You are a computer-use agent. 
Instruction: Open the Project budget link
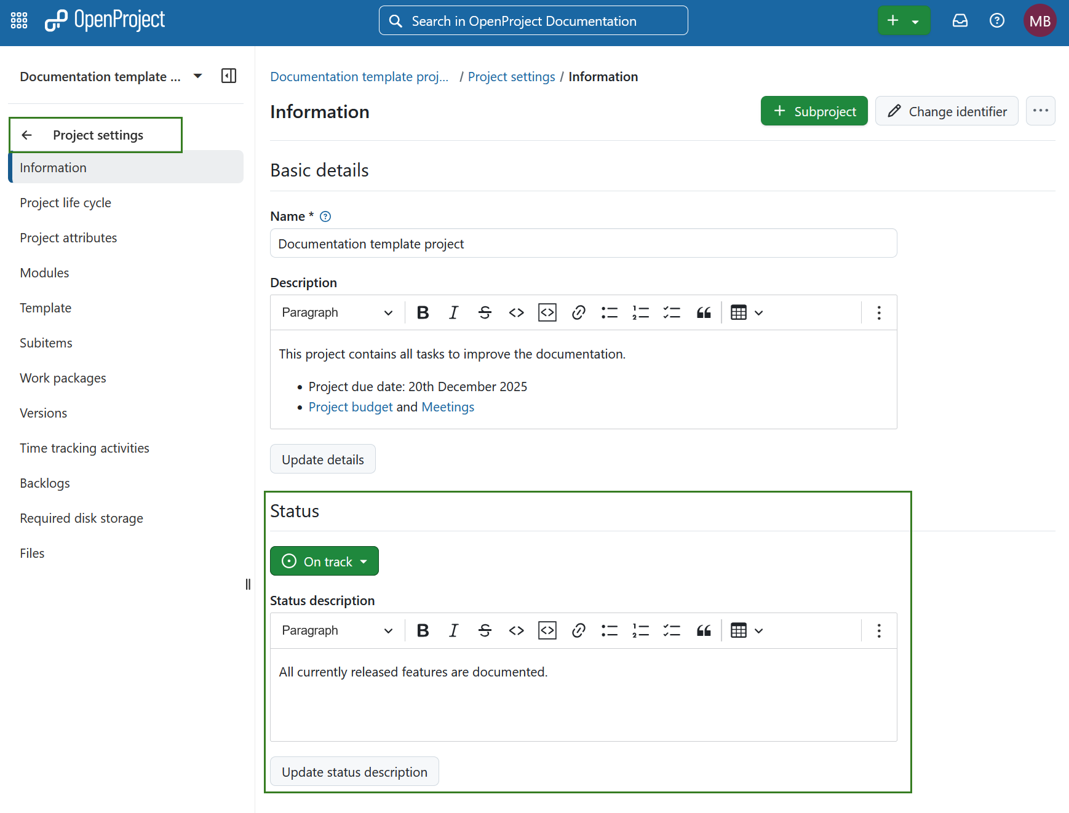pyautogui.click(x=351, y=406)
